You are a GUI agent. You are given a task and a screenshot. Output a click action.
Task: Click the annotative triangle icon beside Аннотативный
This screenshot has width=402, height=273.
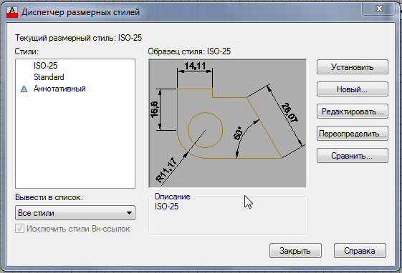point(24,89)
